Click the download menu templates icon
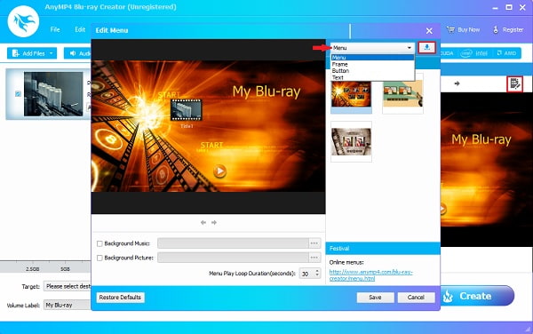 (x=427, y=48)
